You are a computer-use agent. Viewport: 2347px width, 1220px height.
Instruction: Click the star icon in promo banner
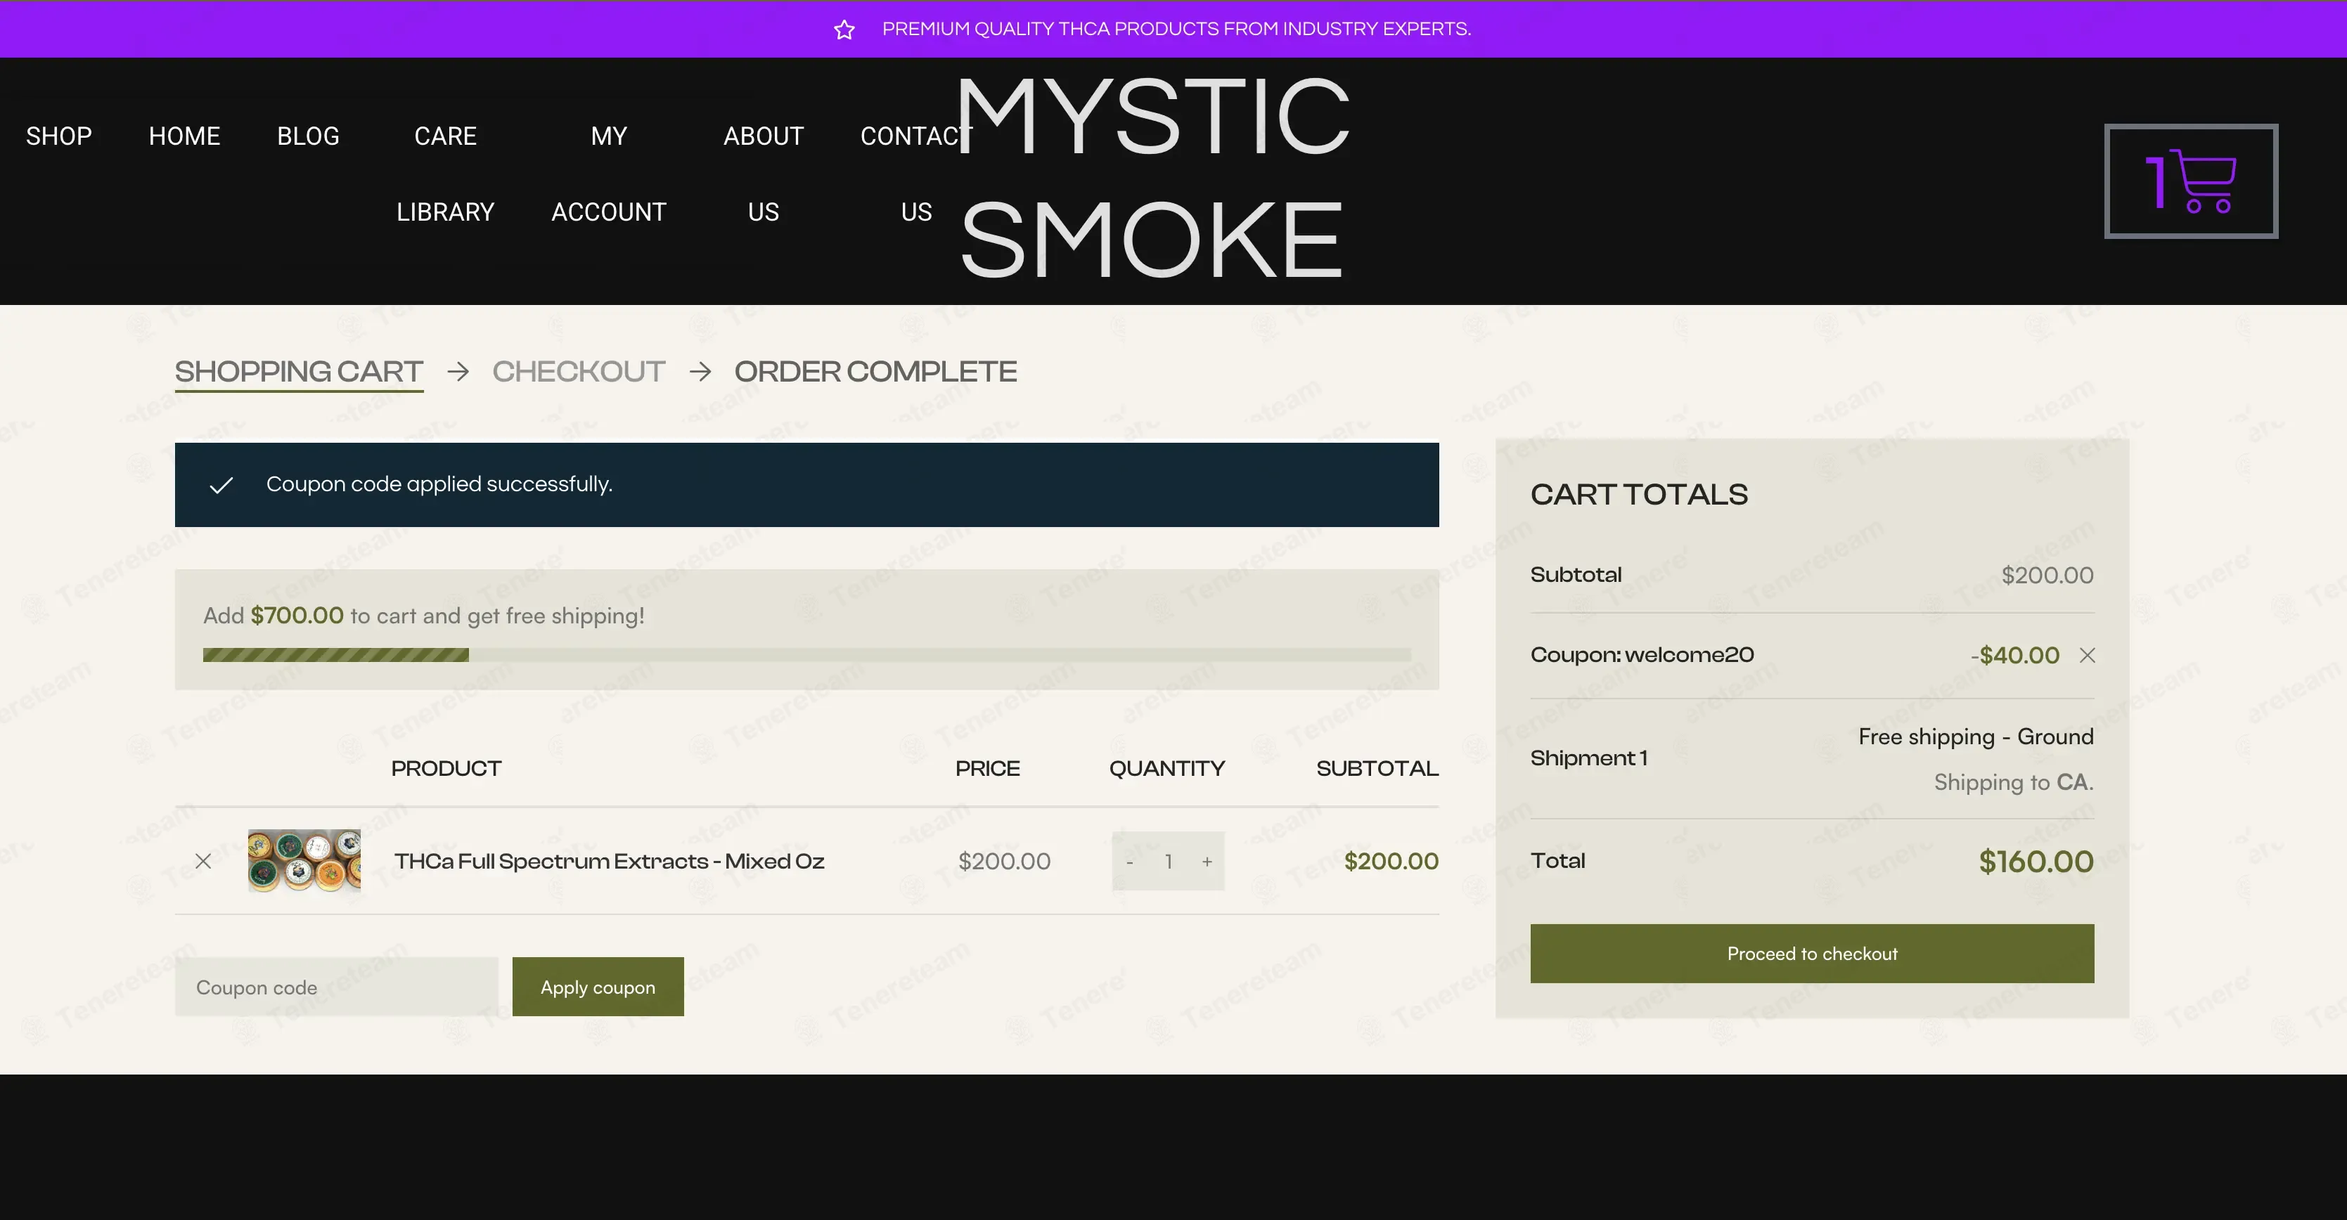coord(844,29)
